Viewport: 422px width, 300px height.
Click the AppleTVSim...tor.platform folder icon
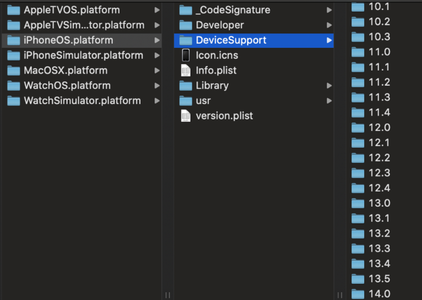pyautogui.click(x=13, y=25)
